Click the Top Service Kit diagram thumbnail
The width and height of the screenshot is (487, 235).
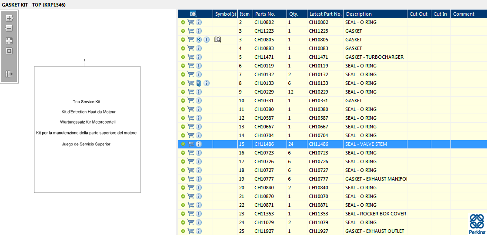point(87,129)
